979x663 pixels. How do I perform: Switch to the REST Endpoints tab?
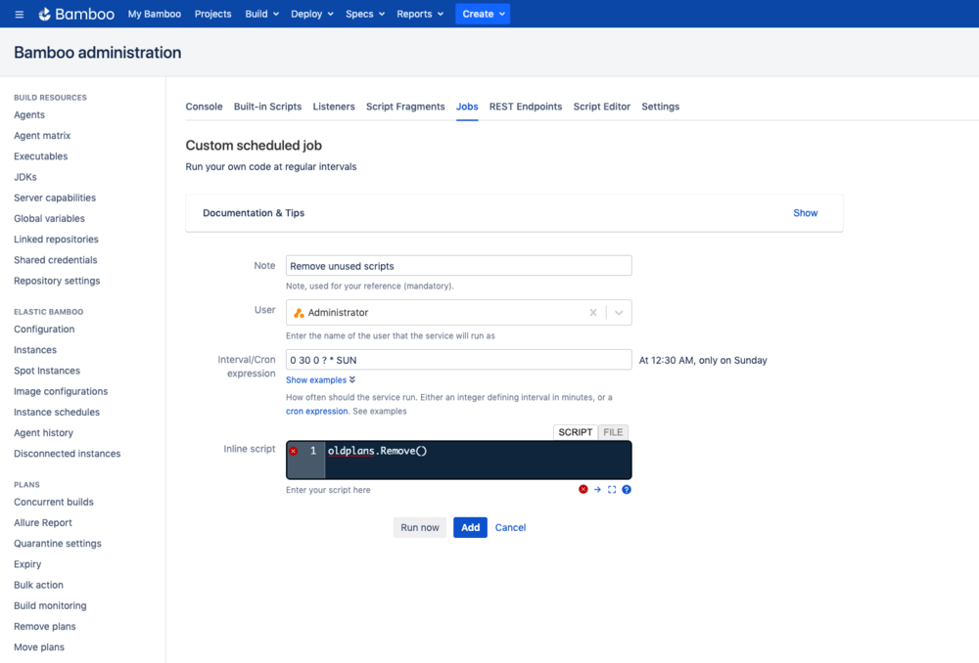[x=526, y=107]
